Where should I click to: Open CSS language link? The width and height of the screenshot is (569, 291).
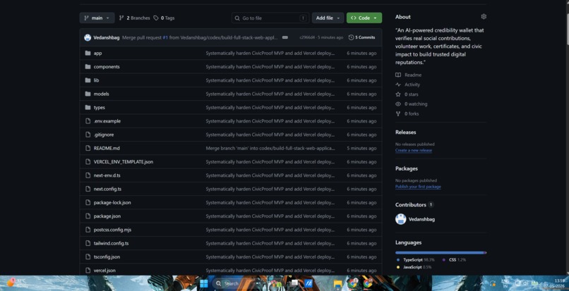click(x=455, y=260)
